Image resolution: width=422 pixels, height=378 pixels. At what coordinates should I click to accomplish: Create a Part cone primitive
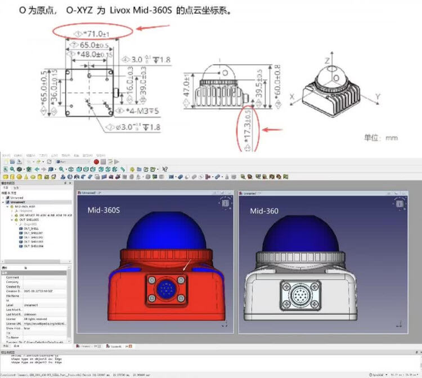pos(26,177)
